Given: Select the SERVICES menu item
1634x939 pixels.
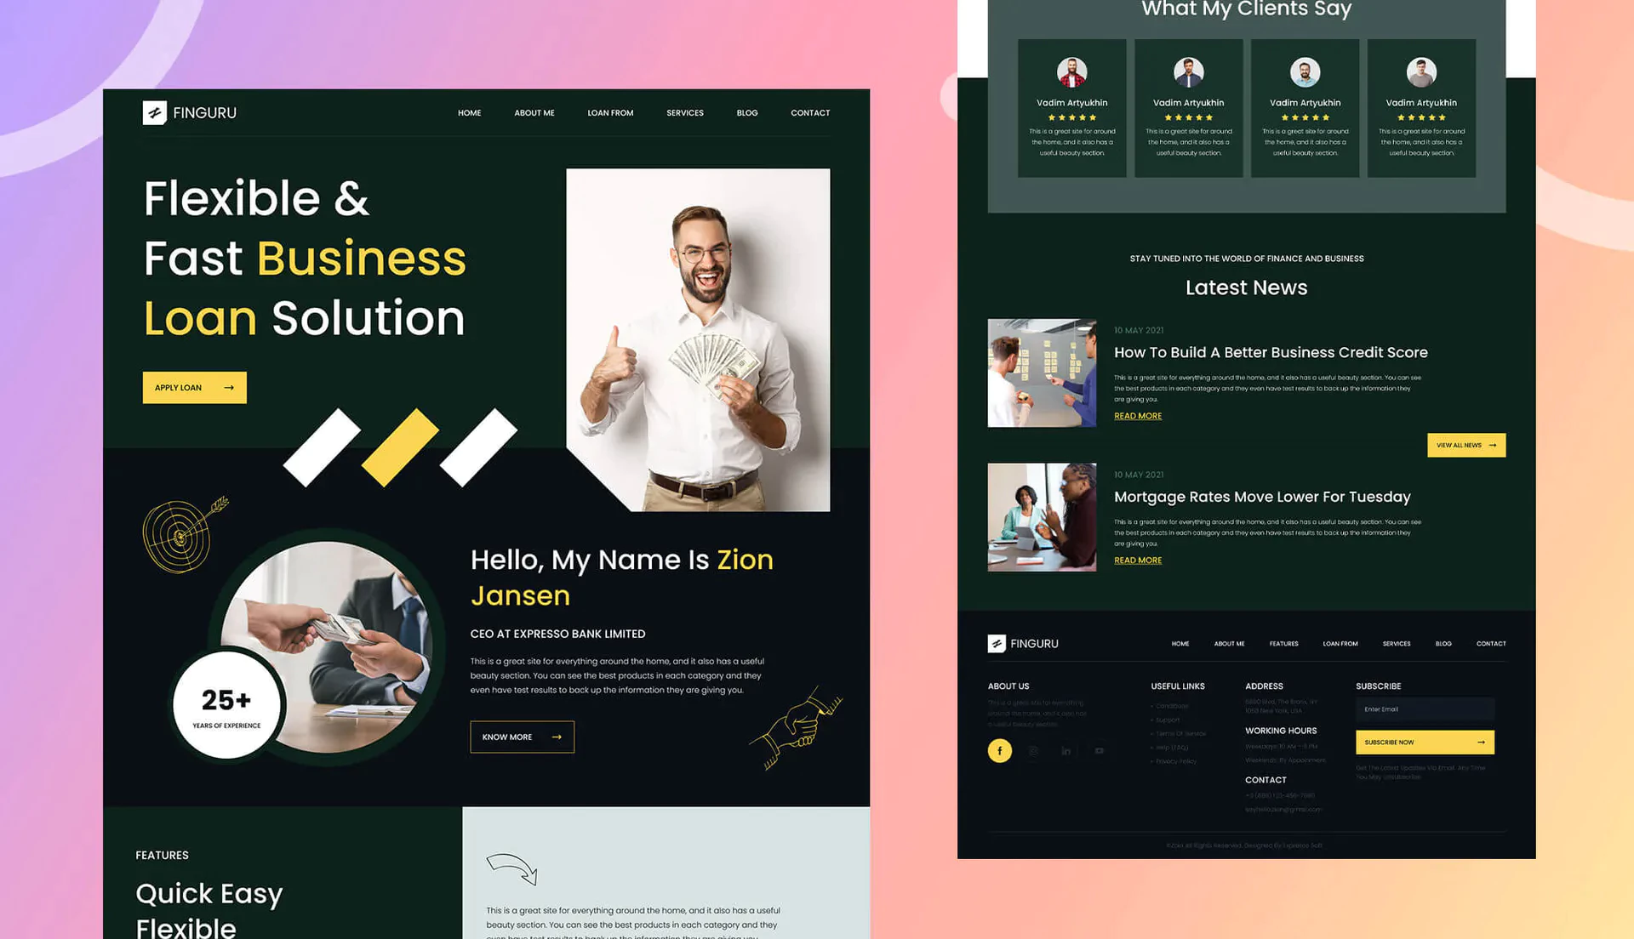Looking at the screenshot, I should 684,112.
